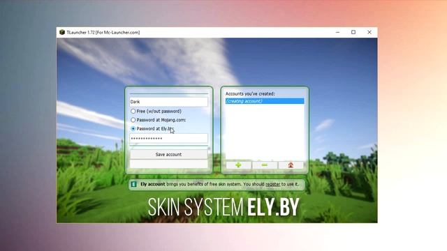Click the username field containing Dark
447x251 pixels.
(x=169, y=102)
